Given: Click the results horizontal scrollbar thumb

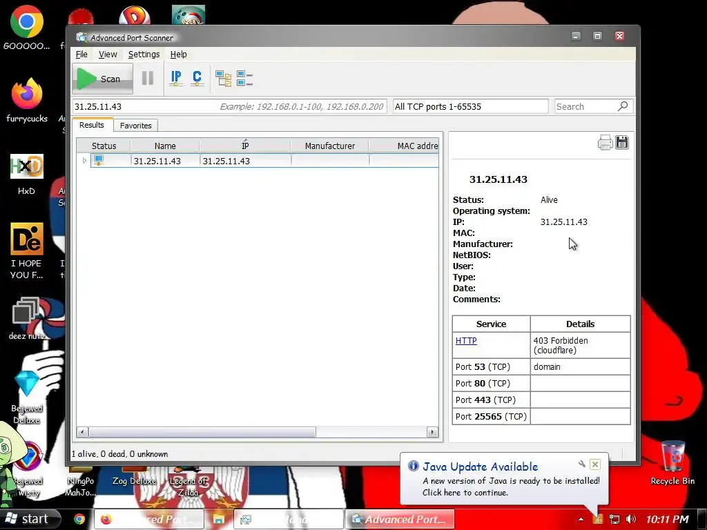Looking at the screenshot, I should pos(202,432).
